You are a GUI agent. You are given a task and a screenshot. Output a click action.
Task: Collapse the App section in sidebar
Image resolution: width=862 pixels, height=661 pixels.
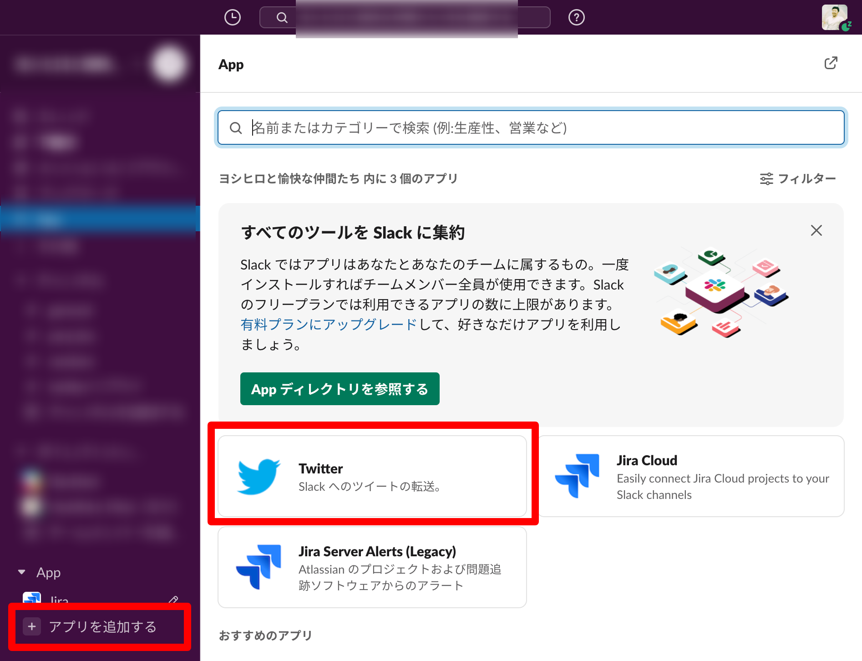(21, 572)
